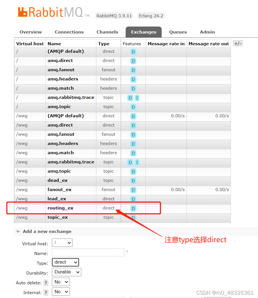Focus the exchange Name input field
The height and width of the screenshot is (298, 258).
tap(88, 252)
